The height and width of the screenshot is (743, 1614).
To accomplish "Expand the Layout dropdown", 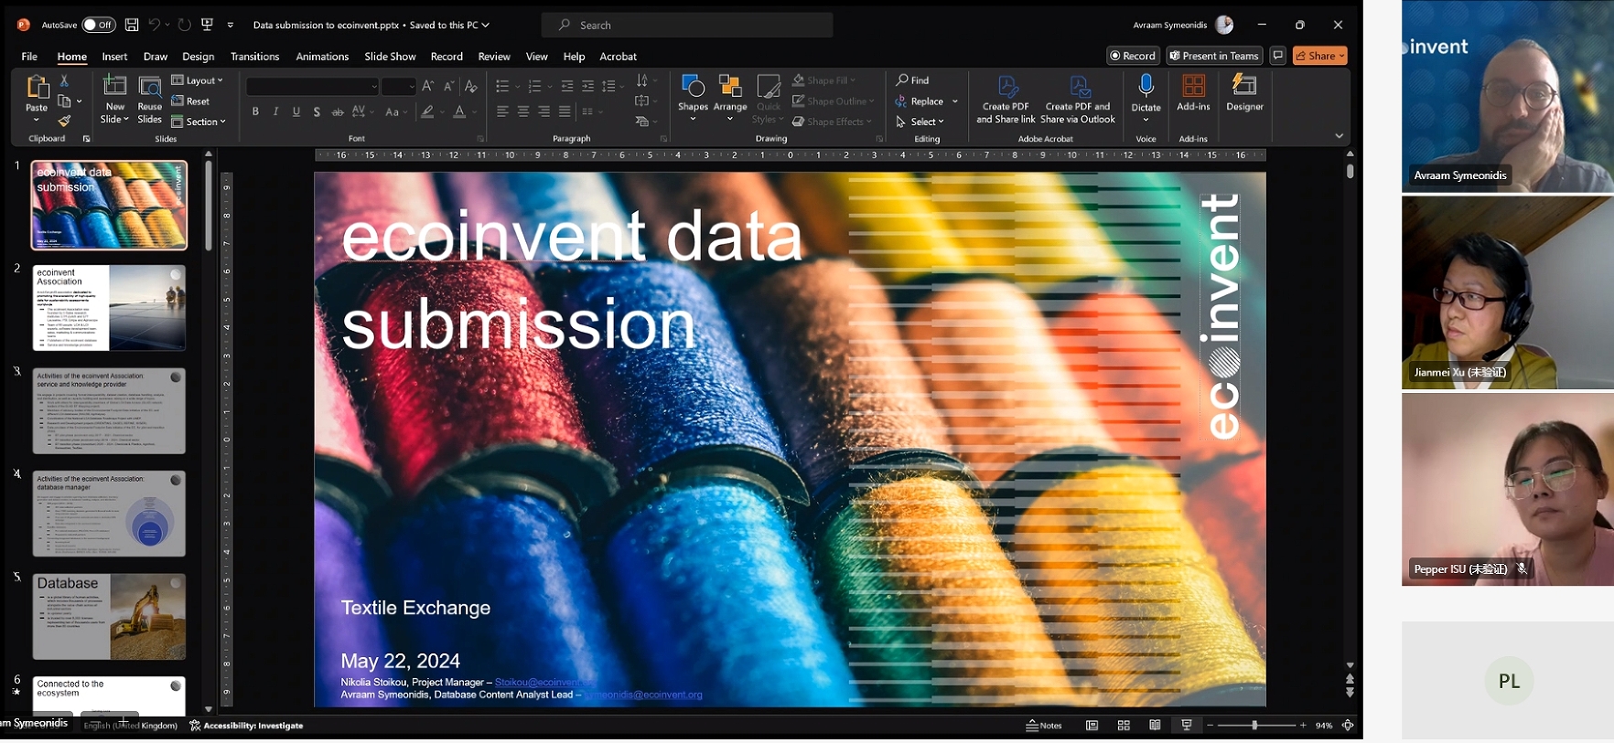I will point(198,80).
